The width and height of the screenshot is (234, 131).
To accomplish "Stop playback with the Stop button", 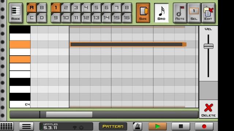I will [181, 126].
